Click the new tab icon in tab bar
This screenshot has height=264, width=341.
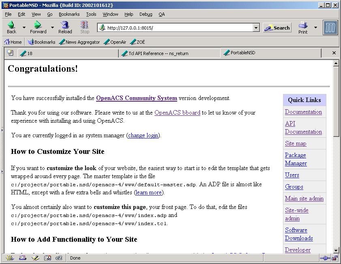tap(10, 53)
